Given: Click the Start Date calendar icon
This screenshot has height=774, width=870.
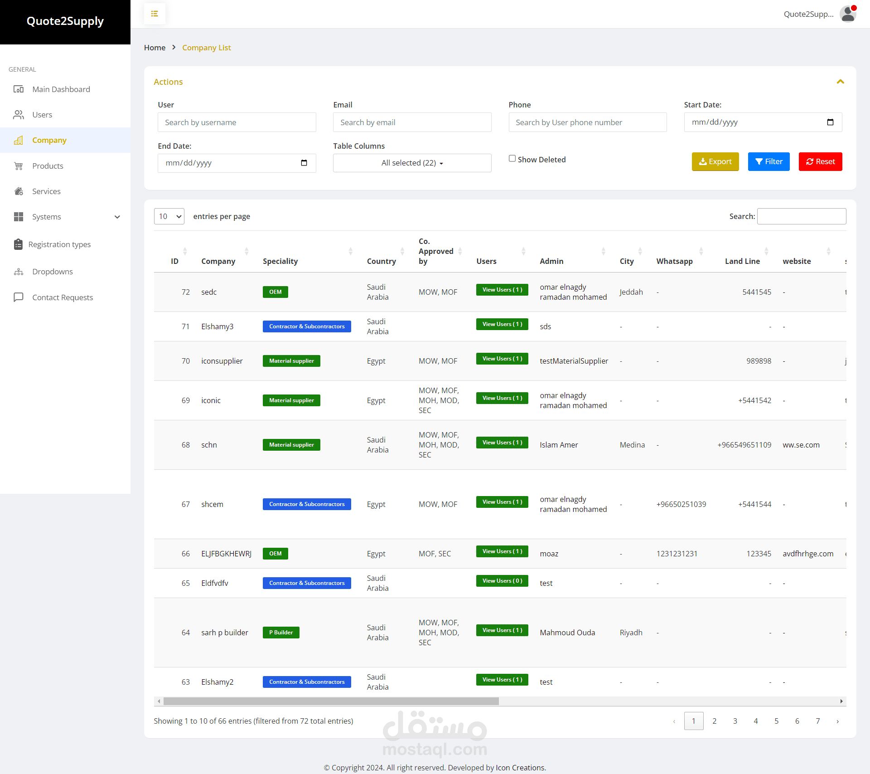Looking at the screenshot, I should [x=830, y=122].
